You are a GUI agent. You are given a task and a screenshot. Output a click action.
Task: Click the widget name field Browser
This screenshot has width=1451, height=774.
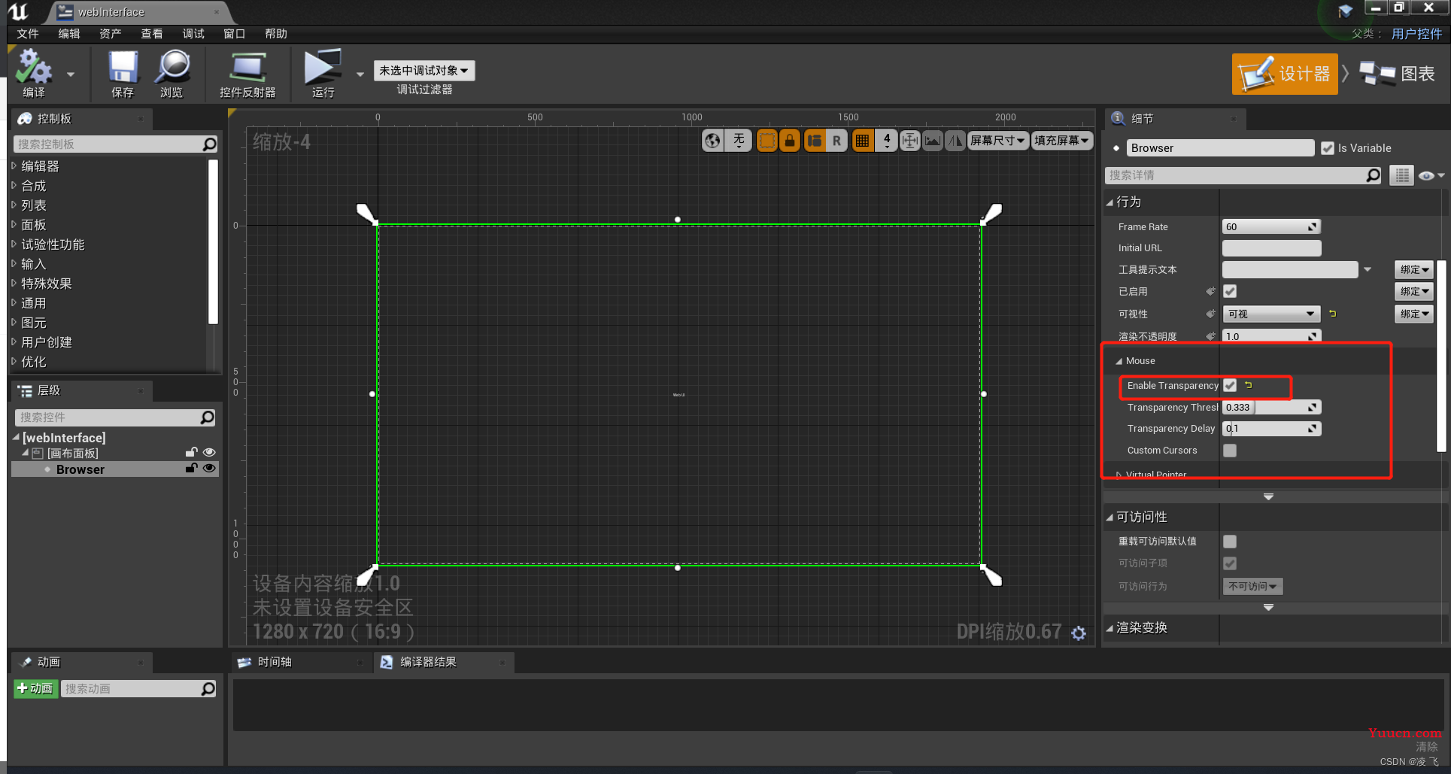1220,148
